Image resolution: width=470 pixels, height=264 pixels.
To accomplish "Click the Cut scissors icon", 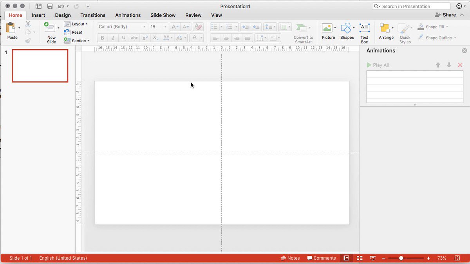I will pos(28,24).
